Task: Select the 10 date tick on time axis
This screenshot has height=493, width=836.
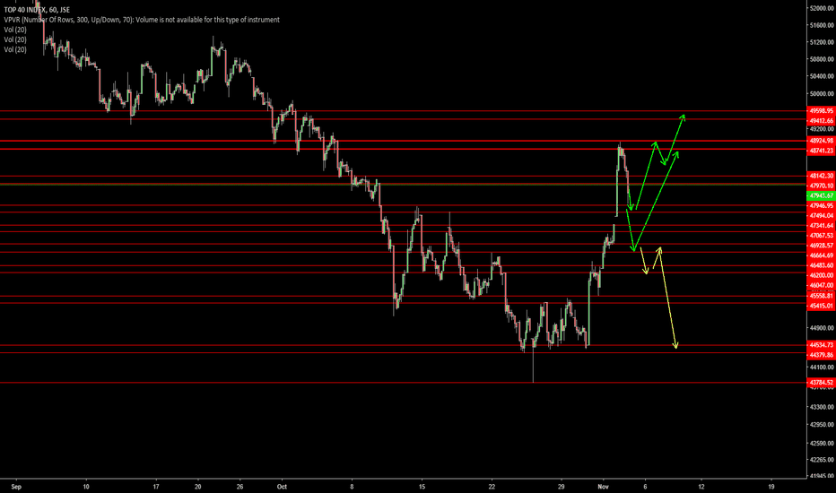Action: 86,487
